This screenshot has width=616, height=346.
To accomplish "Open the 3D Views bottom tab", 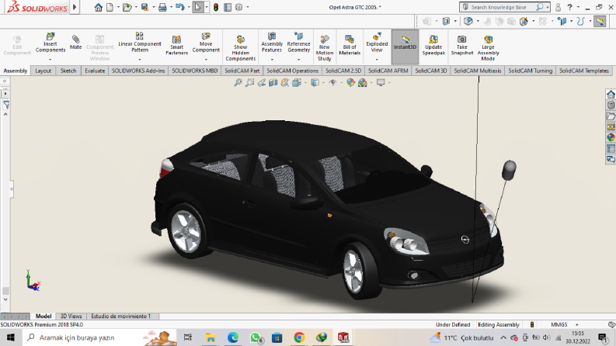I will pyautogui.click(x=71, y=317).
